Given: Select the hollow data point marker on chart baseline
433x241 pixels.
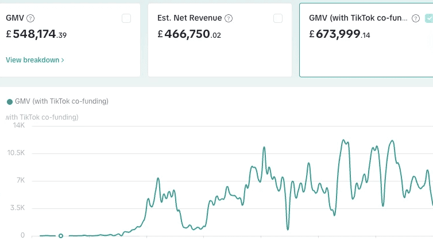Looking at the screenshot, I should point(61,235).
